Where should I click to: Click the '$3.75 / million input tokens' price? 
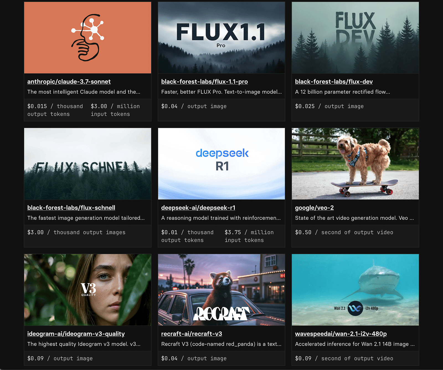(x=249, y=236)
